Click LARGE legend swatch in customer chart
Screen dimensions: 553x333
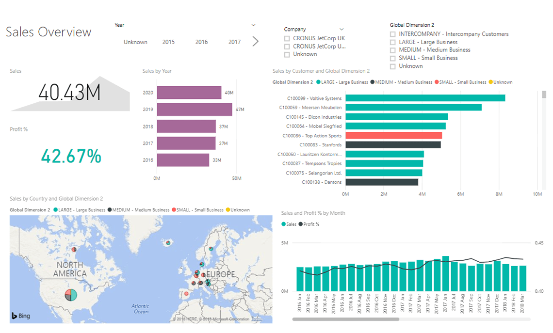(x=319, y=82)
